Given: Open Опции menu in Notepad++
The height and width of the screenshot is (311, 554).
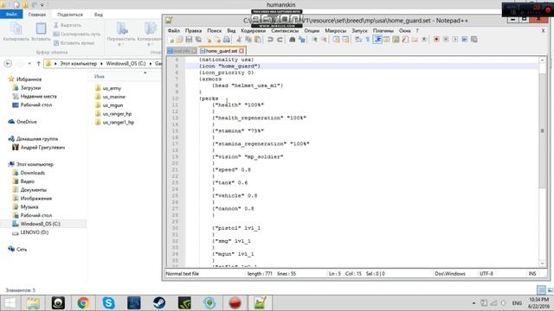Looking at the screenshot, I should pyautogui.click(x=312, y=31).
